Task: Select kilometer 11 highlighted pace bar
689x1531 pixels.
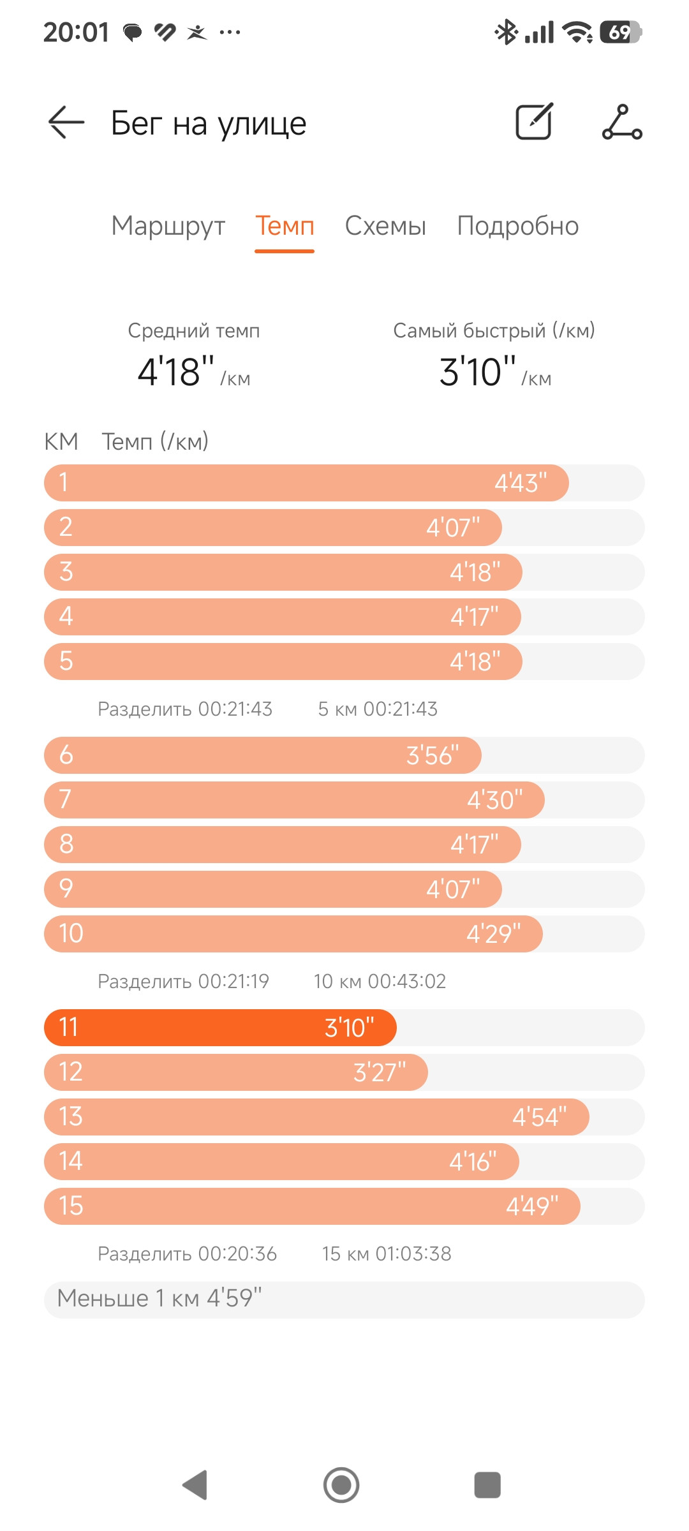Action: coord(220,1028)
